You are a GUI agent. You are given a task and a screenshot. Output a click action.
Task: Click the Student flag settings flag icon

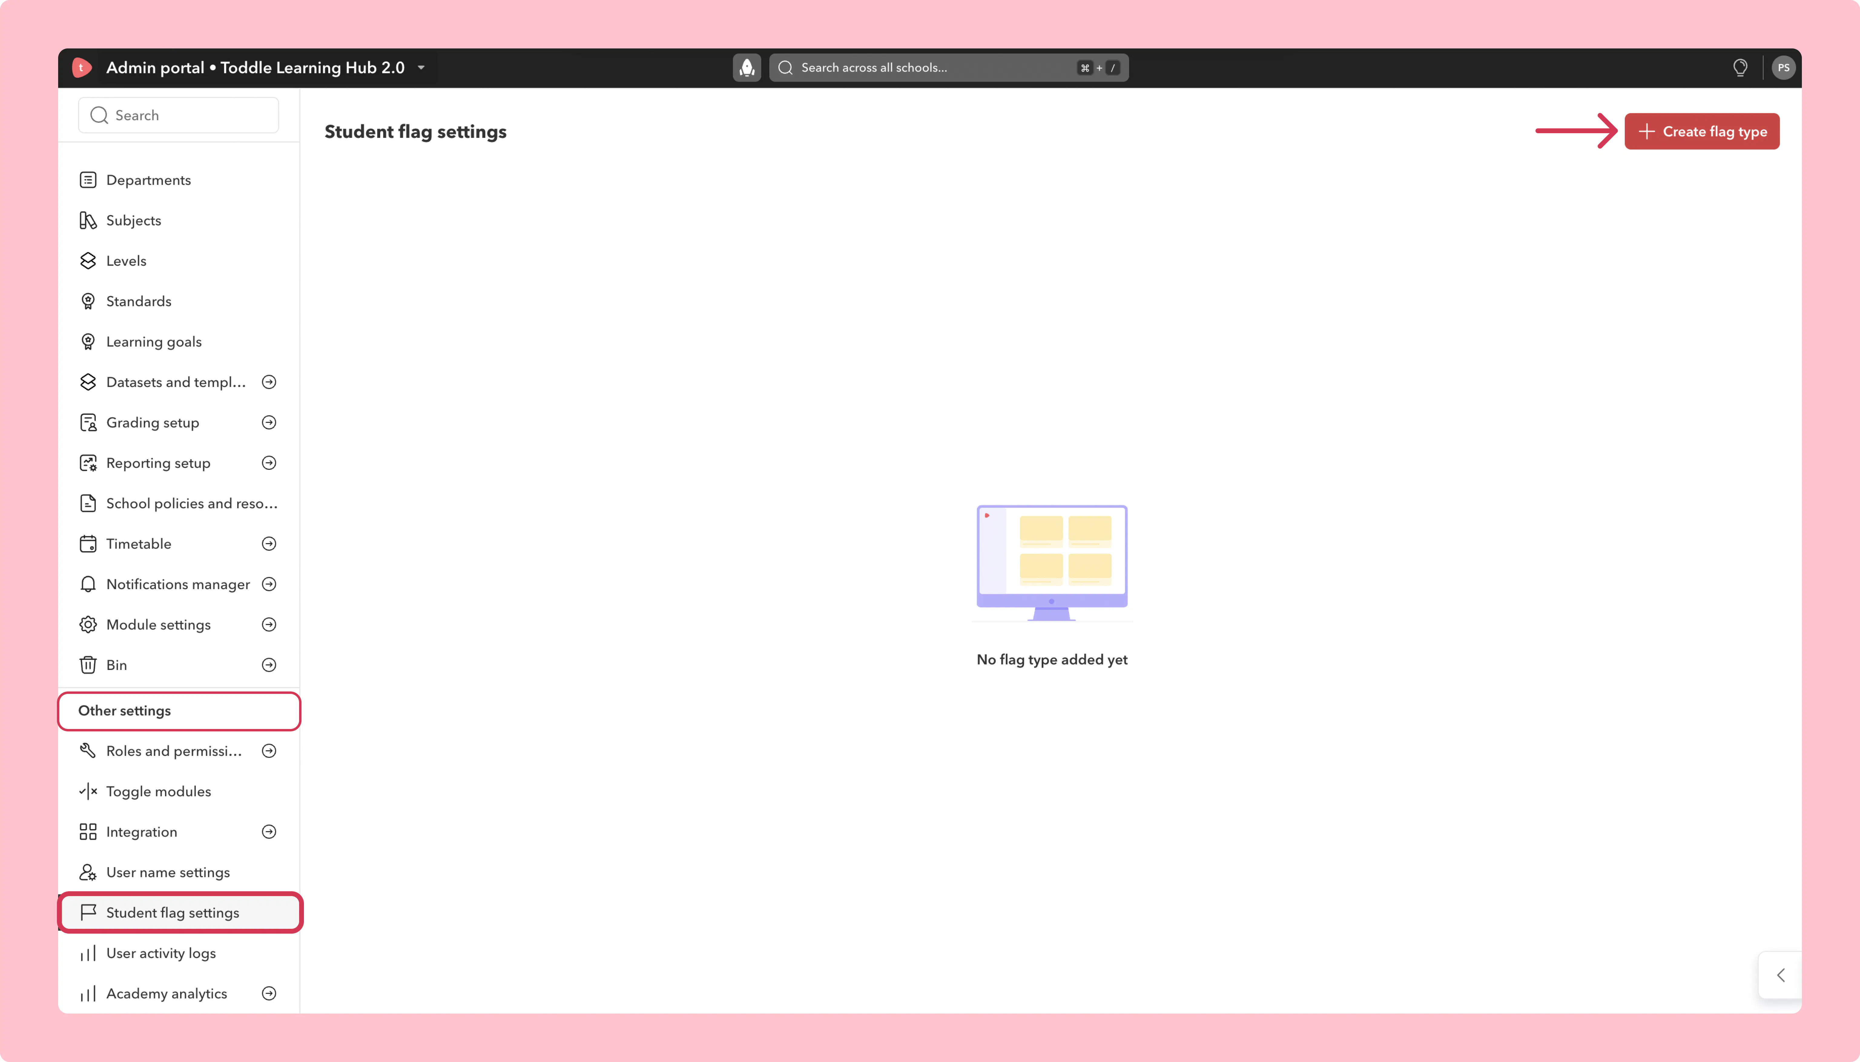click(x=88, y=912)
